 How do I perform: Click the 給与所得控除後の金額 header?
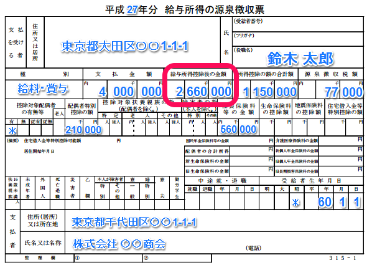coord(198,74)
